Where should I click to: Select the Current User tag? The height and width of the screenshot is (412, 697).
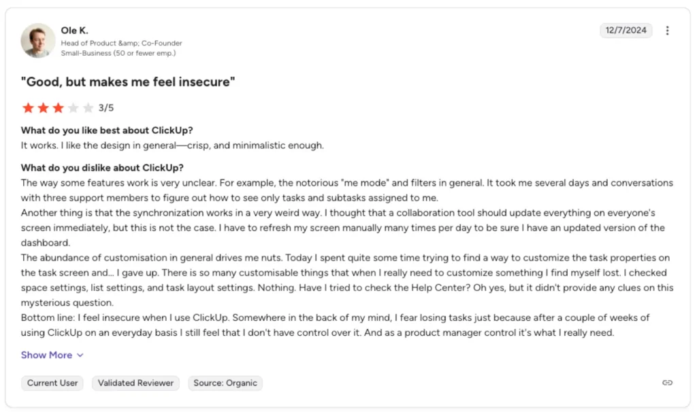coord(52,383)
